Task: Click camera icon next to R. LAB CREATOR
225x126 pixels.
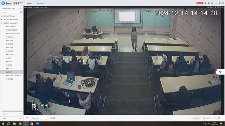Action: click(x=7, y=76)
